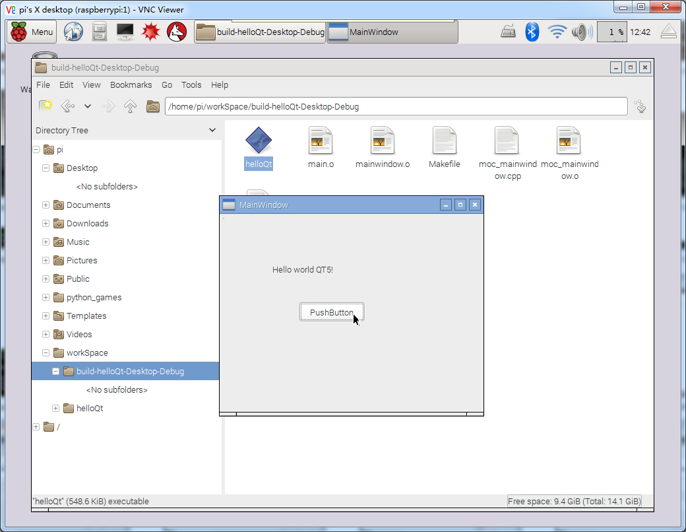Go up to parent folder arrow
This screenshot has height=532, width=686.
click(x=131, y=106)
